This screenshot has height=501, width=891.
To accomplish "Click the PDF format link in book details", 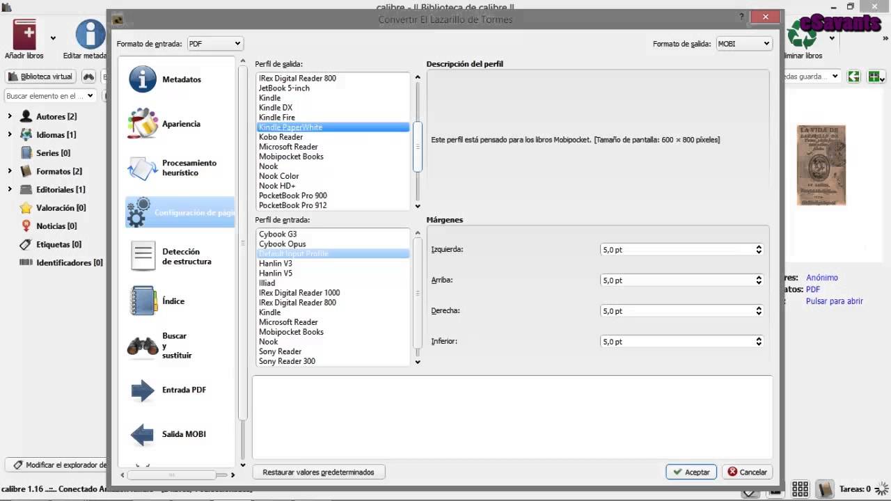I will point(812,289).
